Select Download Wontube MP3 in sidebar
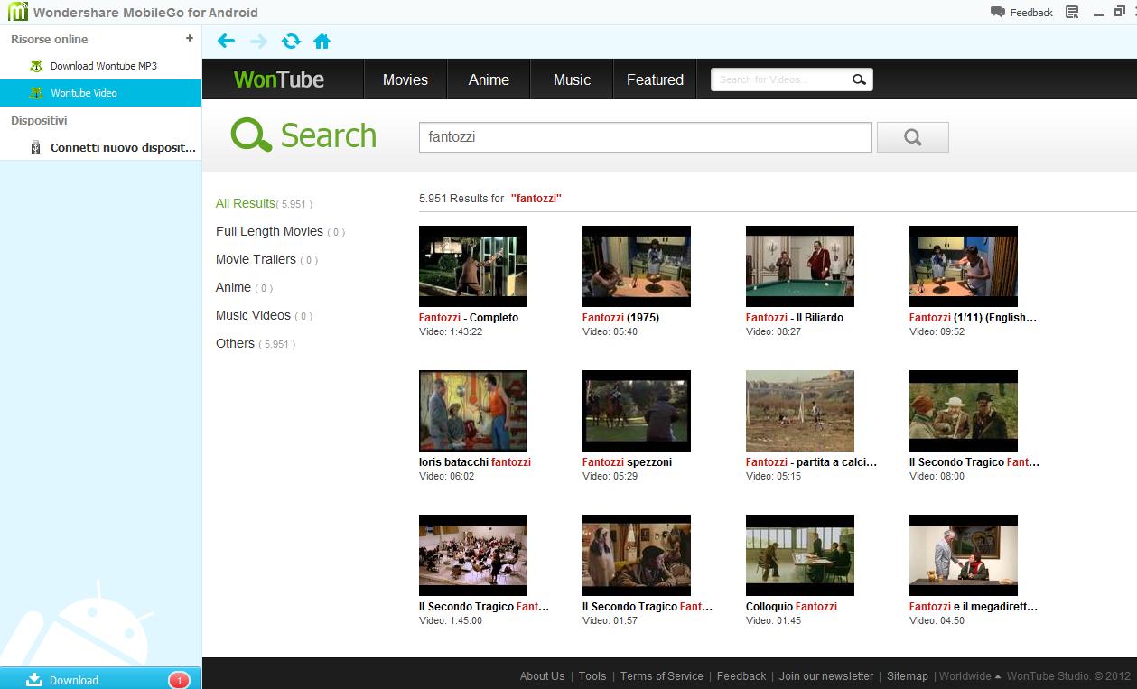This screenshot has height=689, width=1137. [x=104, y=66]
